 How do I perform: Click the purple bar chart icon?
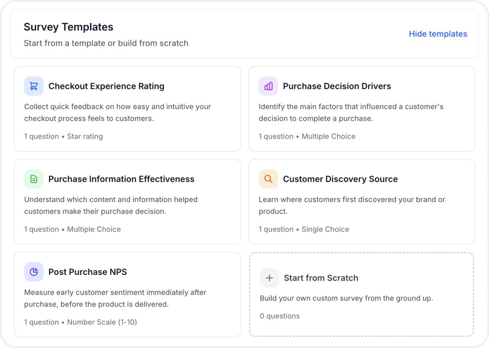pos(268,86)
